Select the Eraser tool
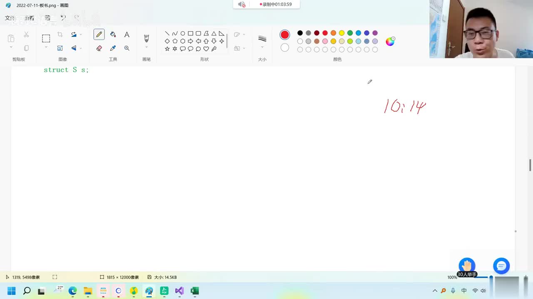533x299 pixels. click(x=99, y=48)
